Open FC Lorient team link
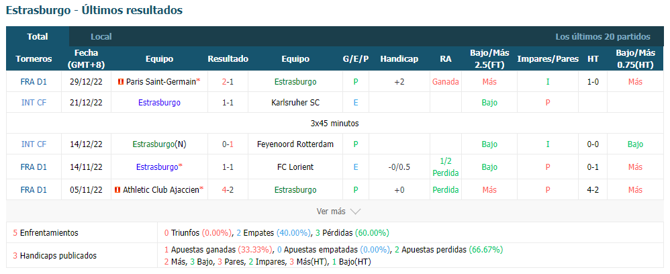This screenshot has width=670, height=274. click(x=295, y=167)
